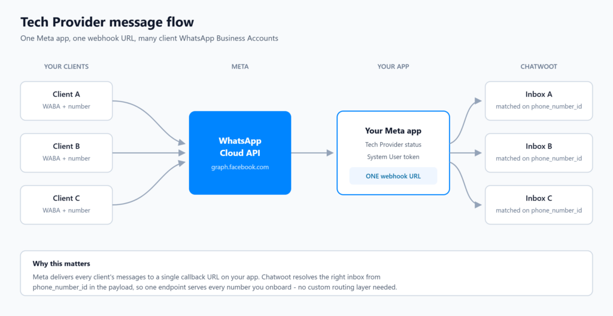Click matched on phone_number_id under Inbox A
This screenshot has height=316, width=613.
coord(539,106)
